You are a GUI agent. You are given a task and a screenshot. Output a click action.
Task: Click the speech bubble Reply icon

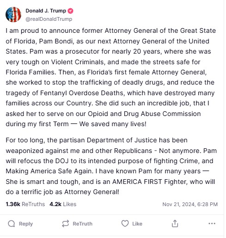(x=12, y=224)
